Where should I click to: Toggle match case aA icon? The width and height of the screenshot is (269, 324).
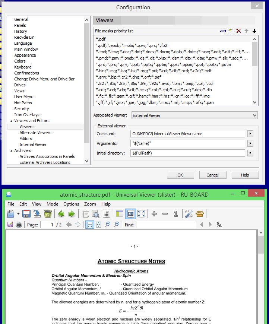[219, 225]
